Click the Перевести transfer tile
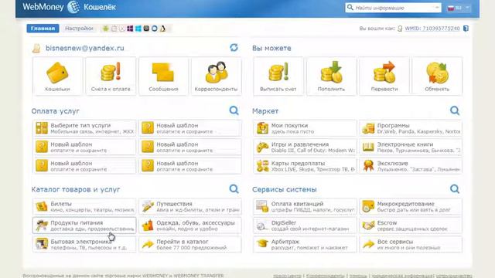 (x=384, y=76)
